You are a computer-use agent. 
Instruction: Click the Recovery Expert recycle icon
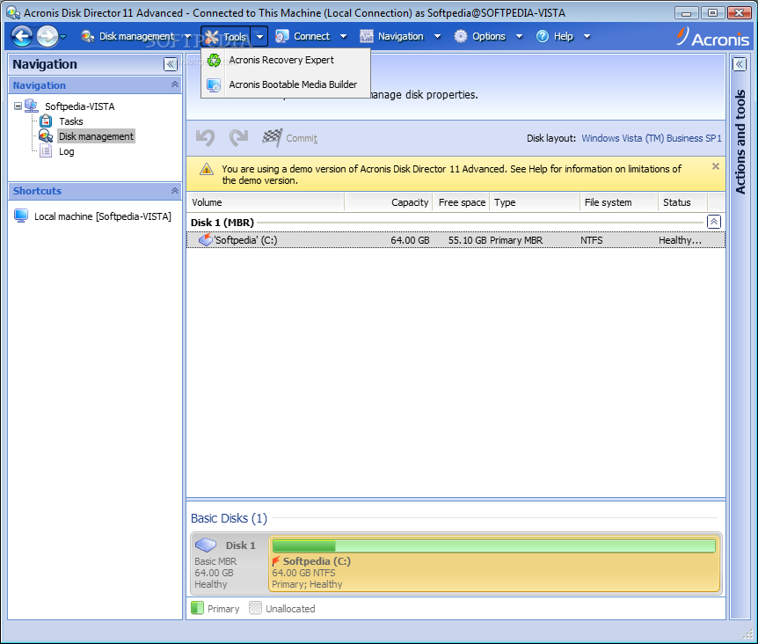(x=214, y=61)
